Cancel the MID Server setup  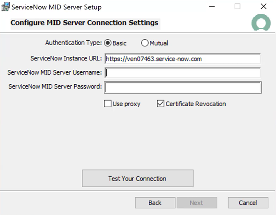[248, 203]
